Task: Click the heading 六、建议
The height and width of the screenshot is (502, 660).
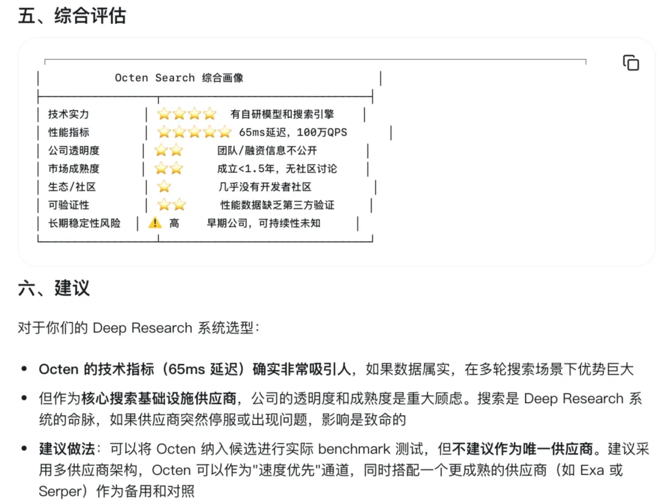Action: (x=54, y=288)
